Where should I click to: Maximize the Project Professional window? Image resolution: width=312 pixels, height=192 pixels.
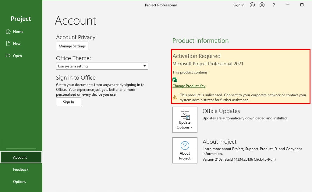point(302,5)
